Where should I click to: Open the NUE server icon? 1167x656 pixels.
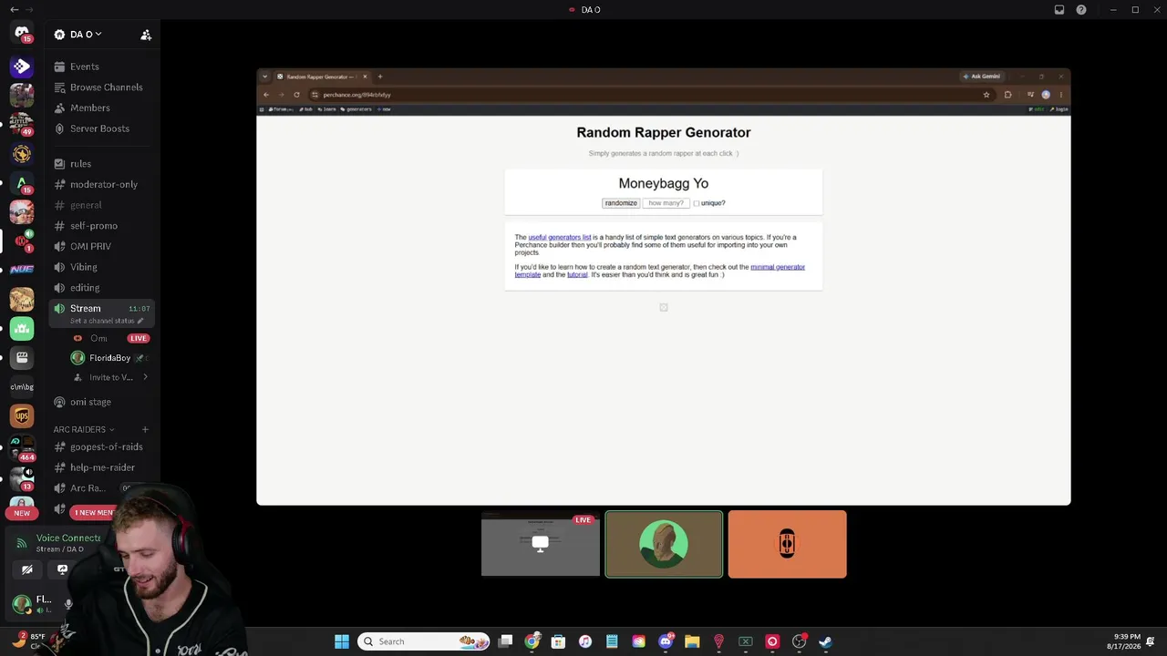[x=22, y=270]
